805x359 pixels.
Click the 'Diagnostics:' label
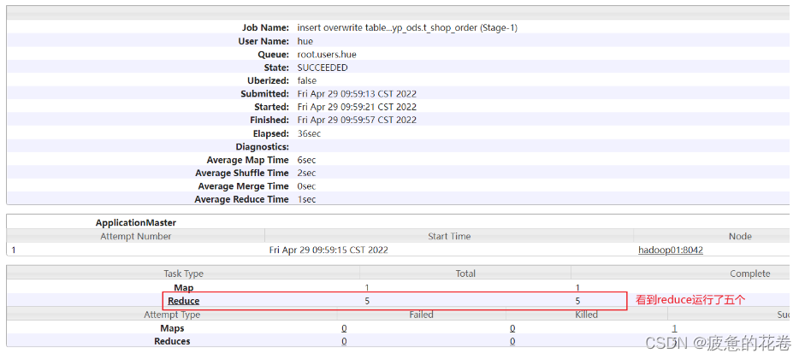(x=263, y=147)
